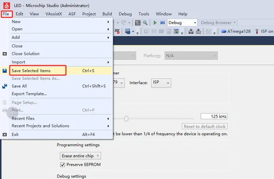
Task: Toggle the Preserve EEPROM checkbox
Action: click(63, 165)
